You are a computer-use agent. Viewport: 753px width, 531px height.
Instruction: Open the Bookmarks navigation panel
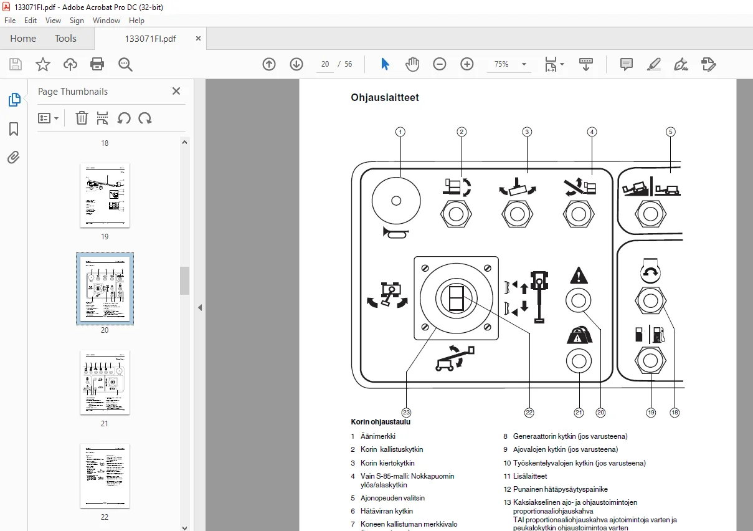[x=14, y=129]
